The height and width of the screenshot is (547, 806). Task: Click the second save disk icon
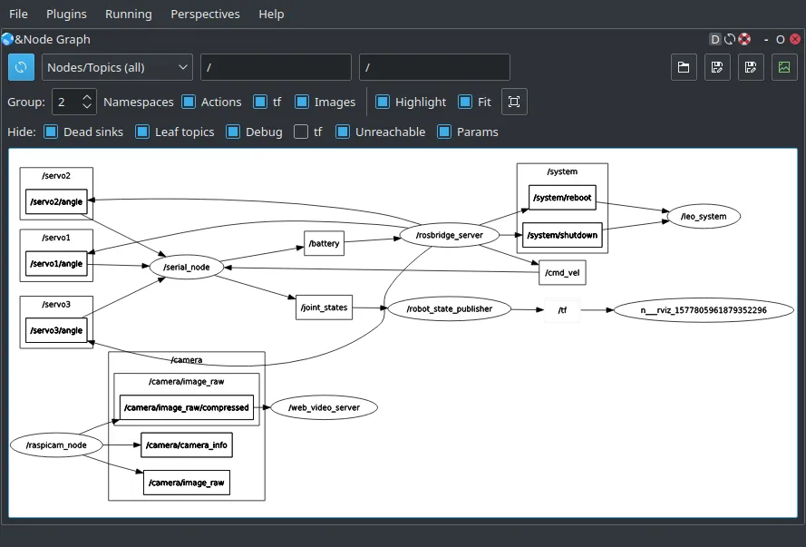(751, 67)
